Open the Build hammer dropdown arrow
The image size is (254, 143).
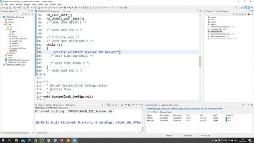pyautogui.click(x=22, y=8)
